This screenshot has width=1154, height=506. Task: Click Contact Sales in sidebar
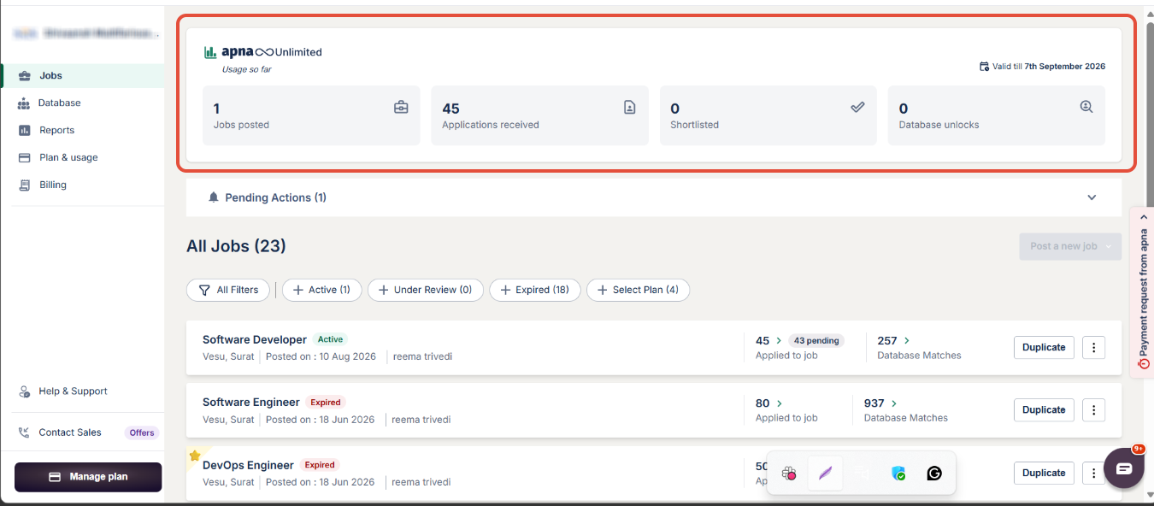[x=70, y=432]
